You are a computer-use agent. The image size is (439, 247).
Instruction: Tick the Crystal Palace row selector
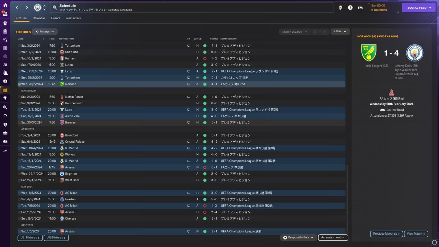(x=19, y=142)
